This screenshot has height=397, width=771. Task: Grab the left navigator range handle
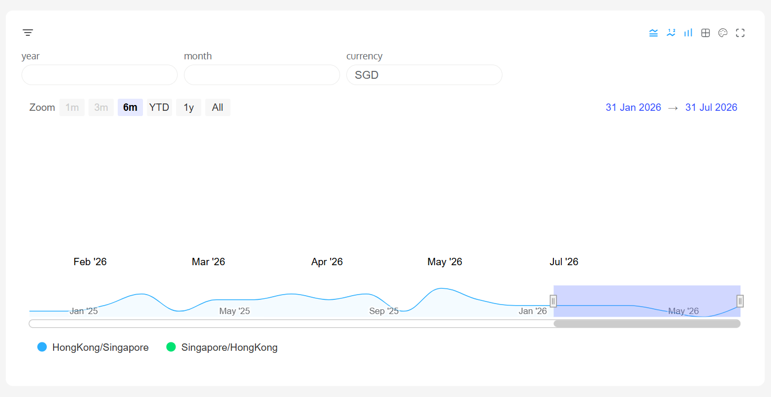click(553, 301)
